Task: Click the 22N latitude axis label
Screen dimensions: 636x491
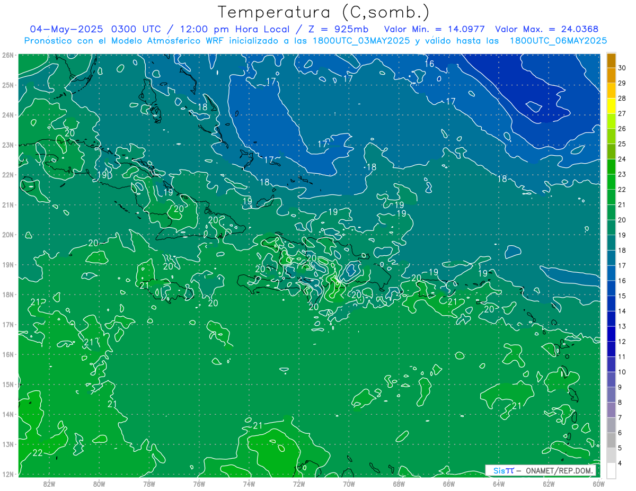Action: coord(7,175)
